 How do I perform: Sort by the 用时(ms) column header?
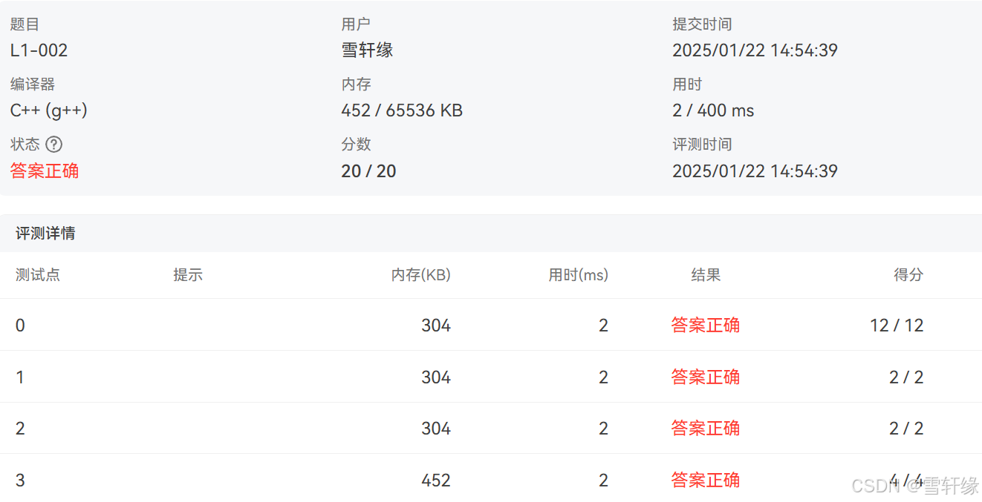(x=579, y=274)
